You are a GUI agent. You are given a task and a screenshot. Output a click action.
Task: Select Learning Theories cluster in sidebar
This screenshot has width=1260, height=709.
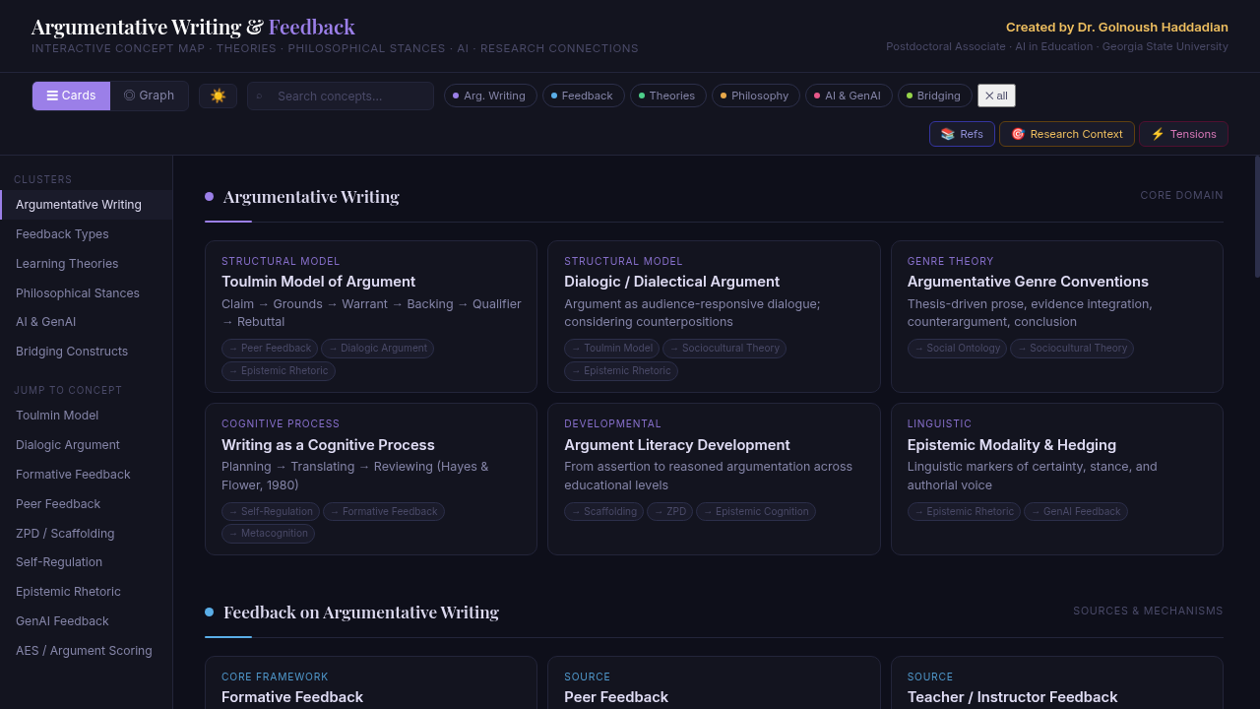click(x=87, y=264)
